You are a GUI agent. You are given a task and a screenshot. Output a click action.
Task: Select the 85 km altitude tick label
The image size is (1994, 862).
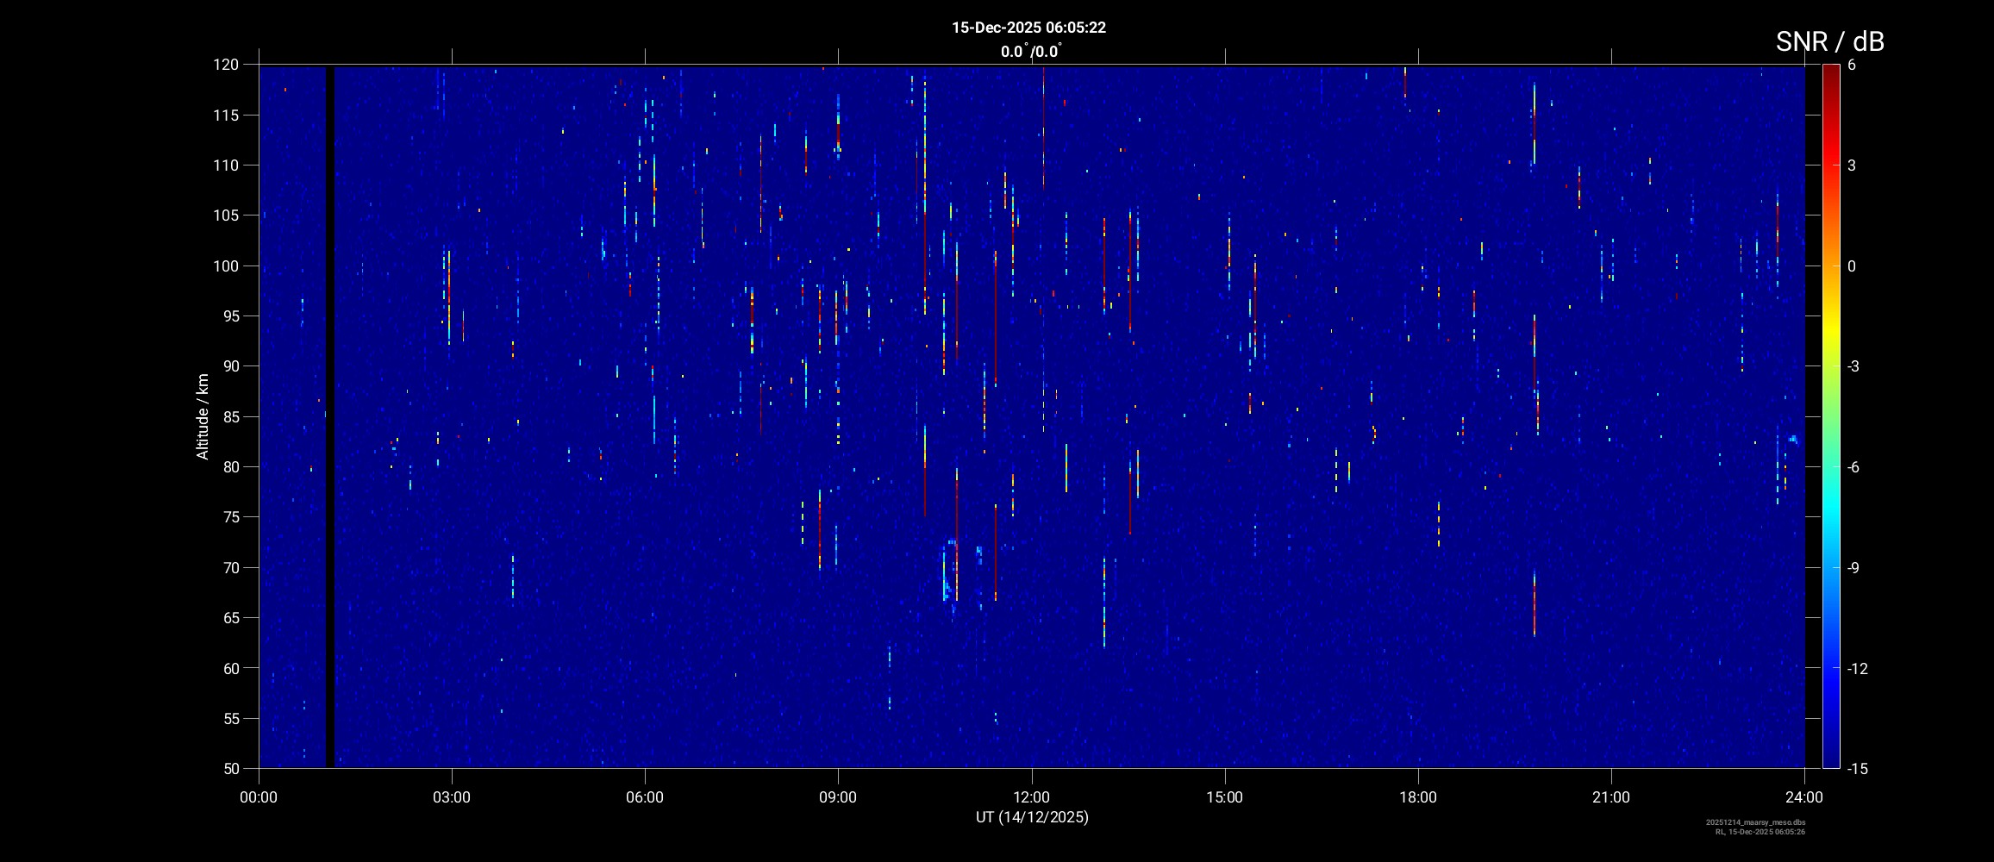coord(228,417)
